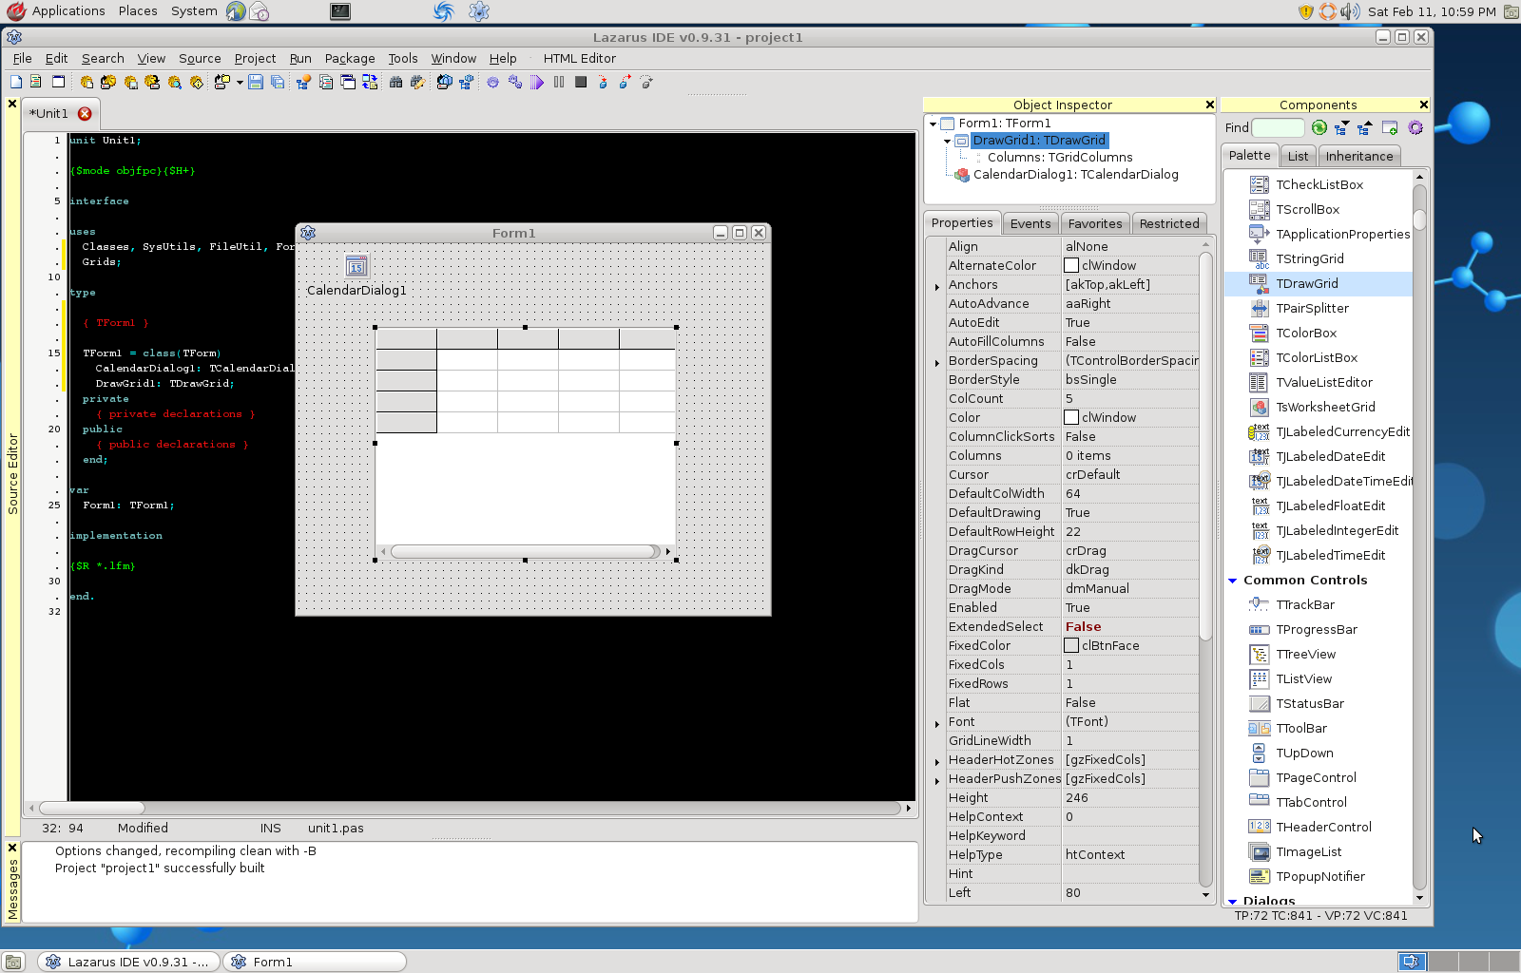Expand the BorderSpacing property

tap(937, 362)
